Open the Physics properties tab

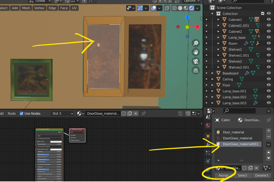(208, 161)
